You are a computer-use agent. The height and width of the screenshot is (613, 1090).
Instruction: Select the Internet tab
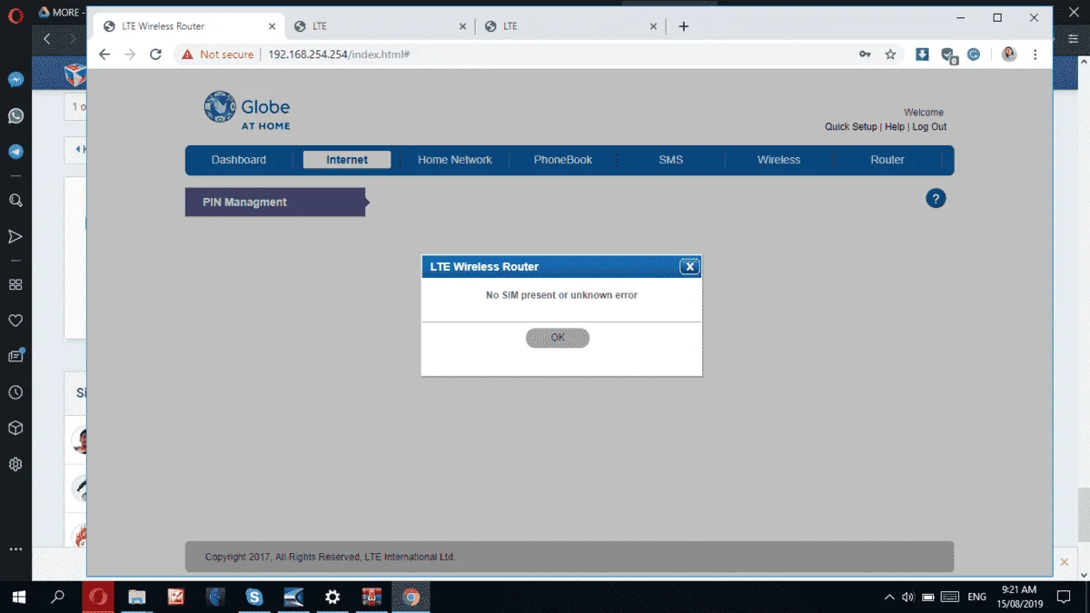point(347,160)
